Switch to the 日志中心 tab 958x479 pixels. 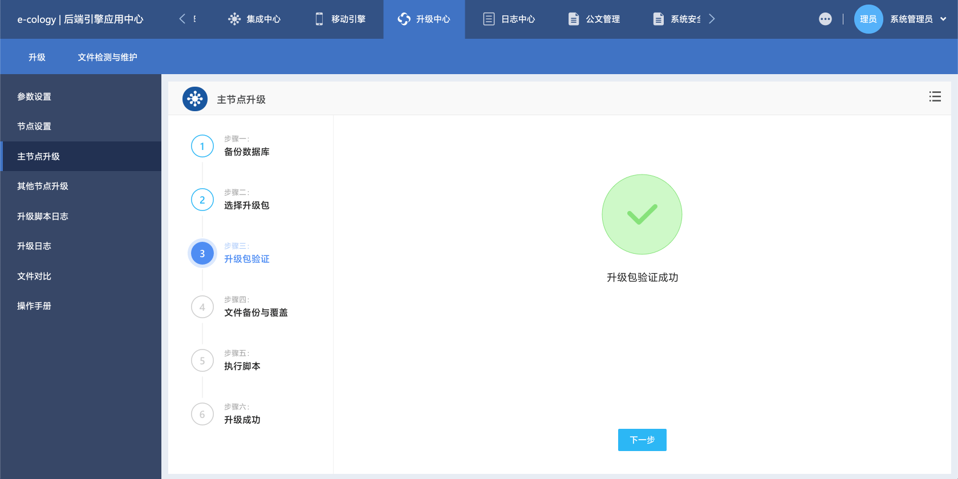(509, 19)
